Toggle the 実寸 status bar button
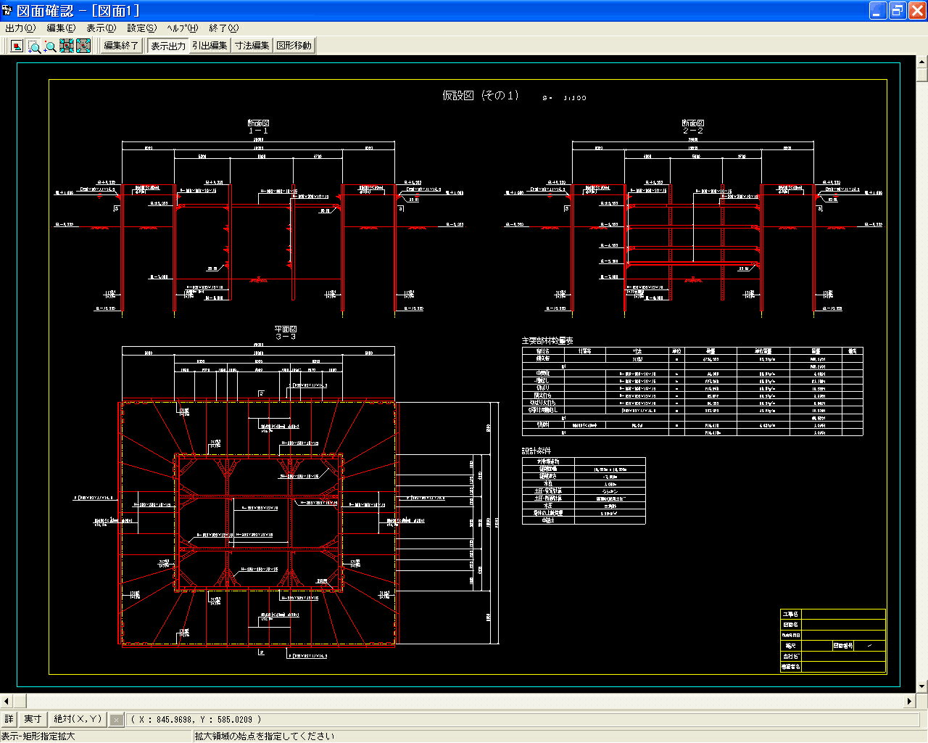Screen dimensions: 928x743 pyautogui.click(x=33, y=719)
